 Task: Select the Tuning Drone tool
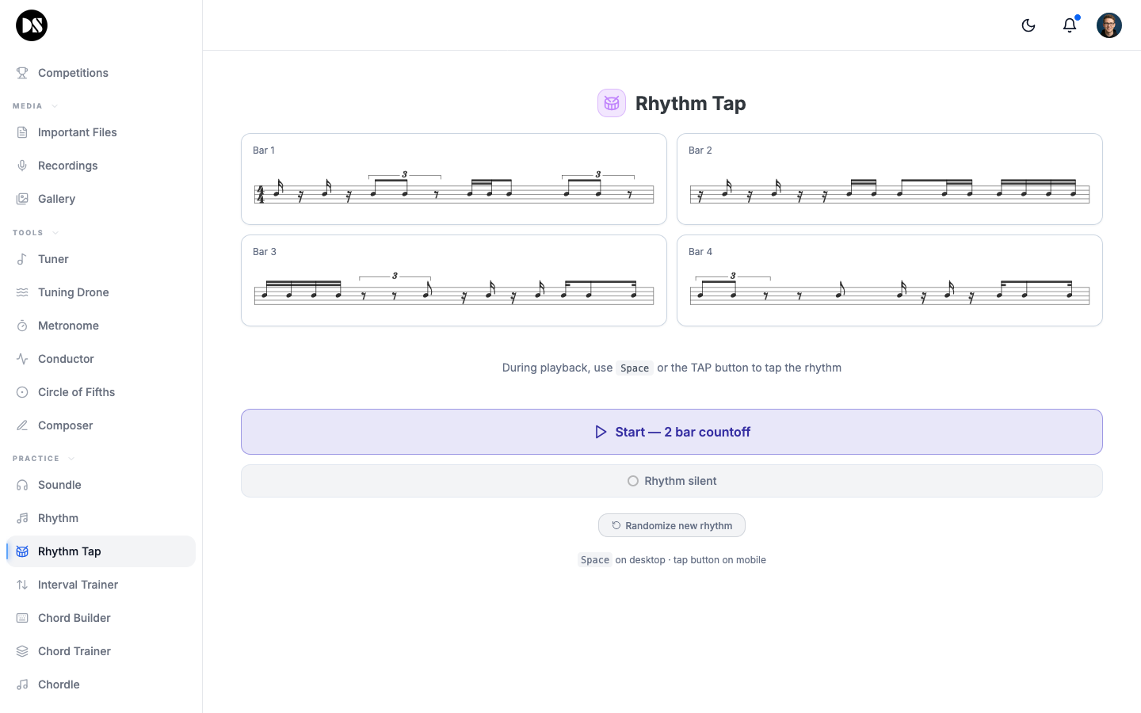click(73, 292)
